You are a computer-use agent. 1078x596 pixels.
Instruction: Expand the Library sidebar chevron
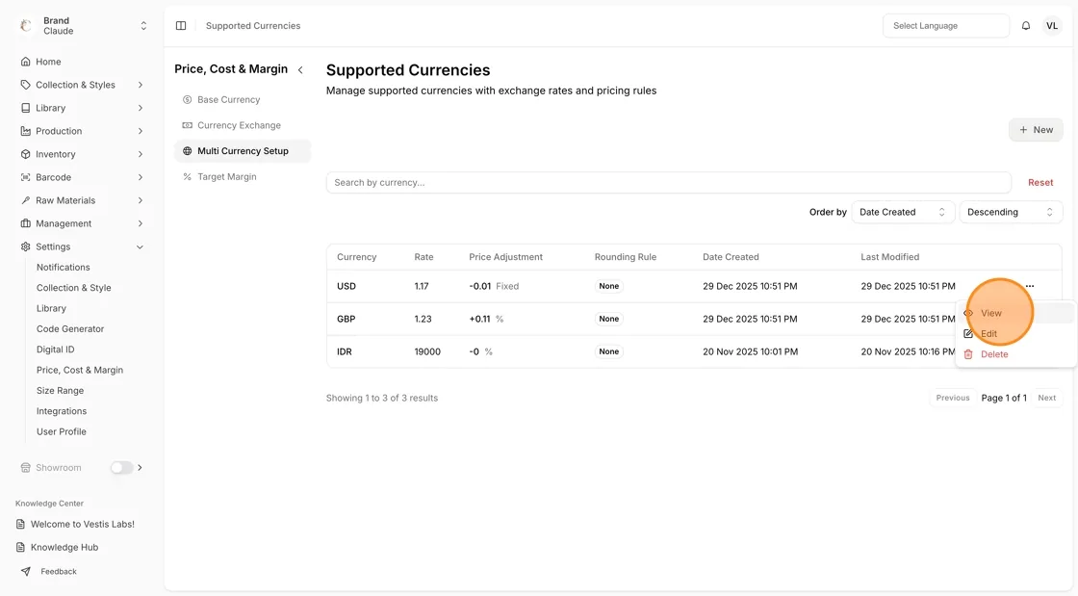[141, 108]
